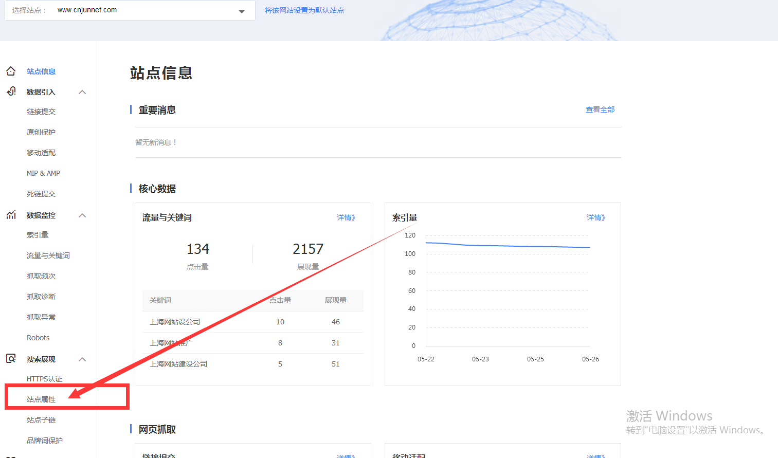Click the home icon beside 站点信息
The image size is (778, 458).
tap(11, 71)
